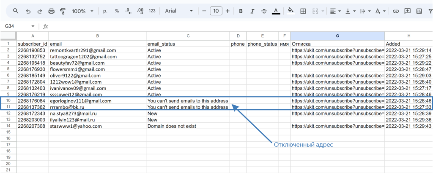Increase decimal places

pyautogui.click(x=140, y=11)
